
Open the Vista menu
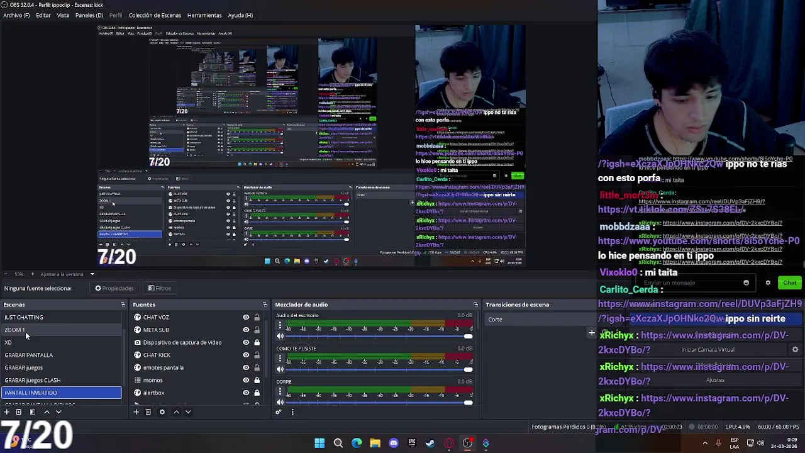[x=63, y=15]
